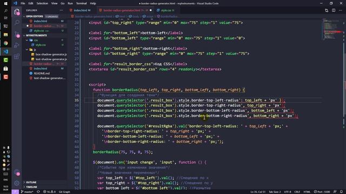
Task: Open README.md in explorer
Action: (42, 73)
